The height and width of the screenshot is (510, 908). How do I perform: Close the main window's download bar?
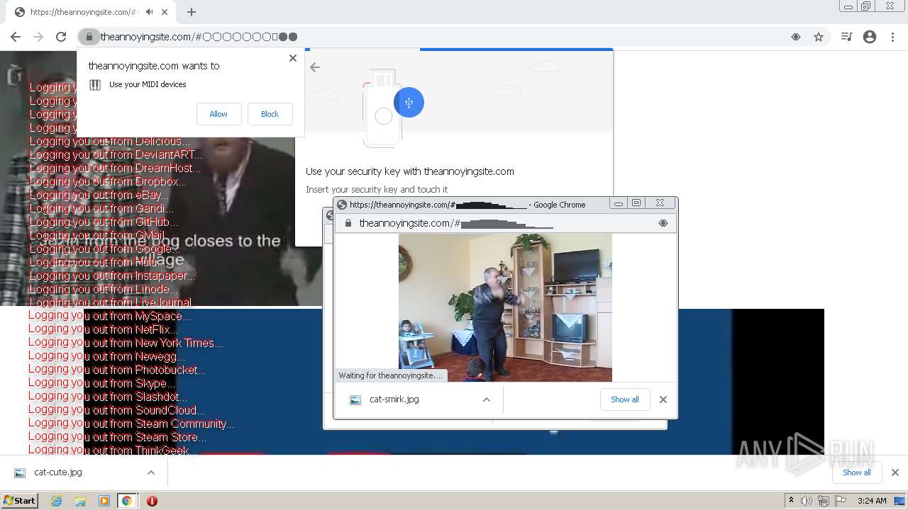click(x=895, y=472)
